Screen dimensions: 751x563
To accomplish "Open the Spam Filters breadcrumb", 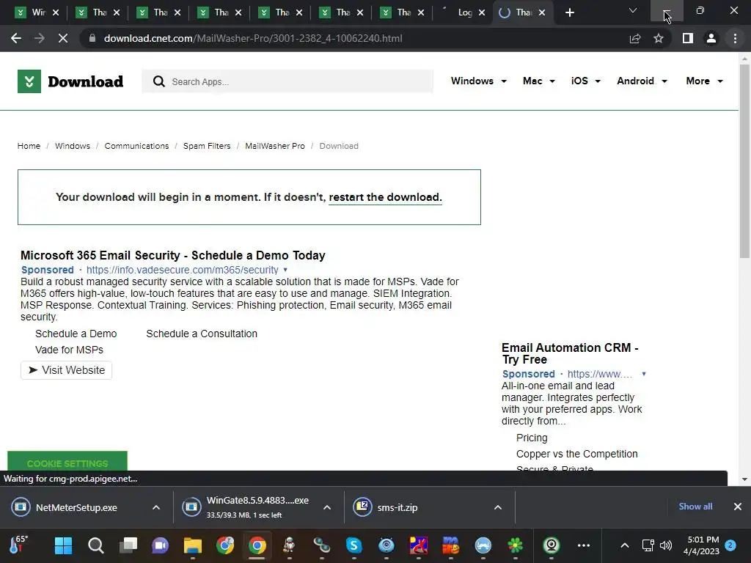I will (206, 146).
